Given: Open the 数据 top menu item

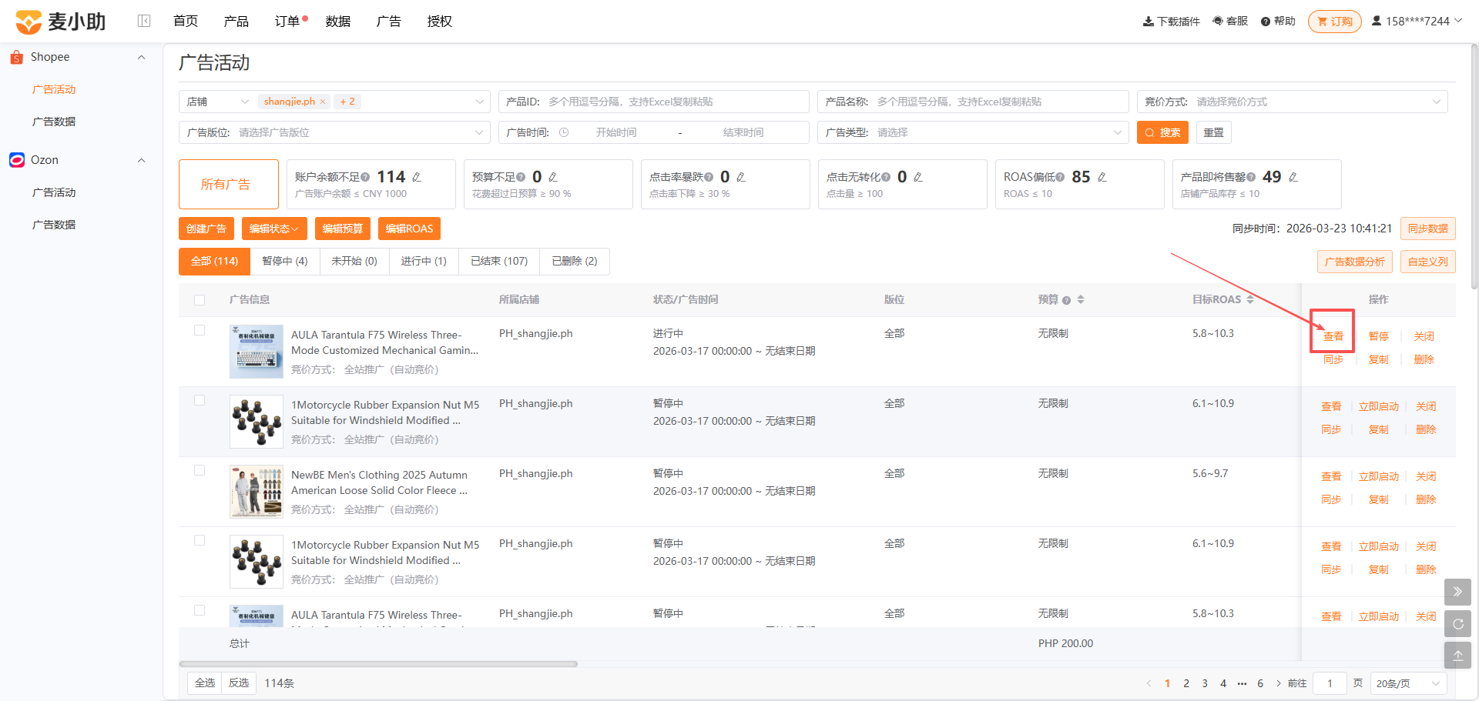Looking at the screenshot, I should 338,22.
